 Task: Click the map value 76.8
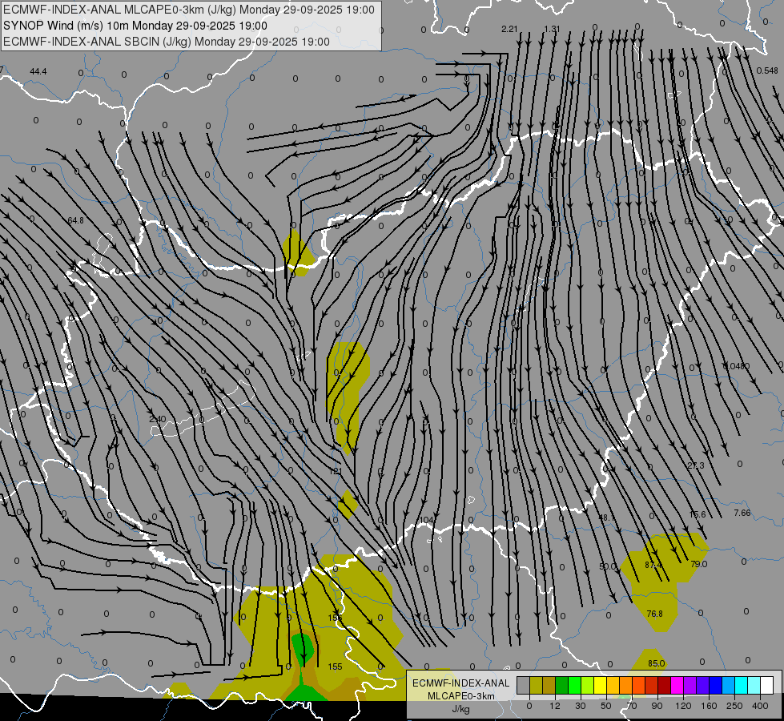pyautogui.click(x=654, y=614)
